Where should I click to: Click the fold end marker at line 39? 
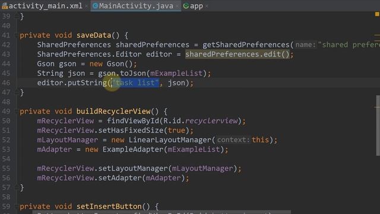[16, 16]
